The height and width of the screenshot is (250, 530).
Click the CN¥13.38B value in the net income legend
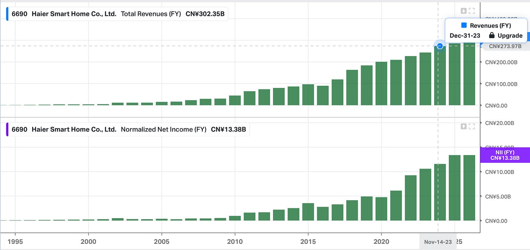tap(229, 129)
